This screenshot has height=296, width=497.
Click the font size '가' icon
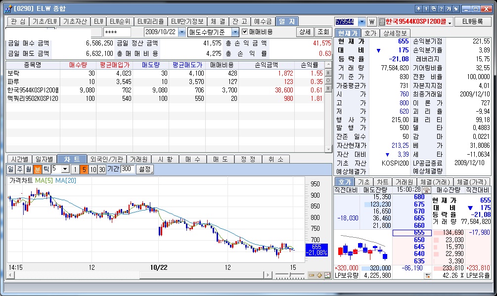pos(449,9)
